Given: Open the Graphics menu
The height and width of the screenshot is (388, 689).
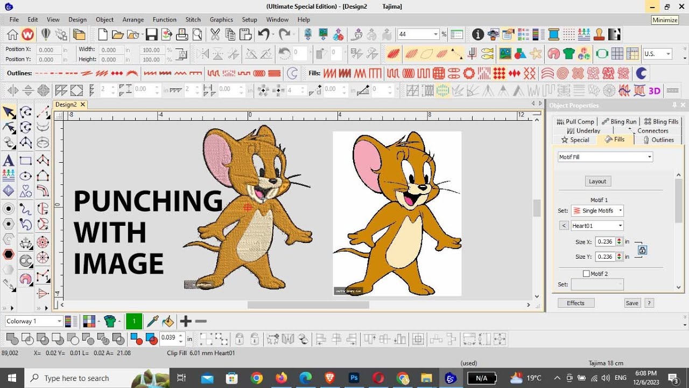Looking at the screenshot, I should tap(221, 19).
